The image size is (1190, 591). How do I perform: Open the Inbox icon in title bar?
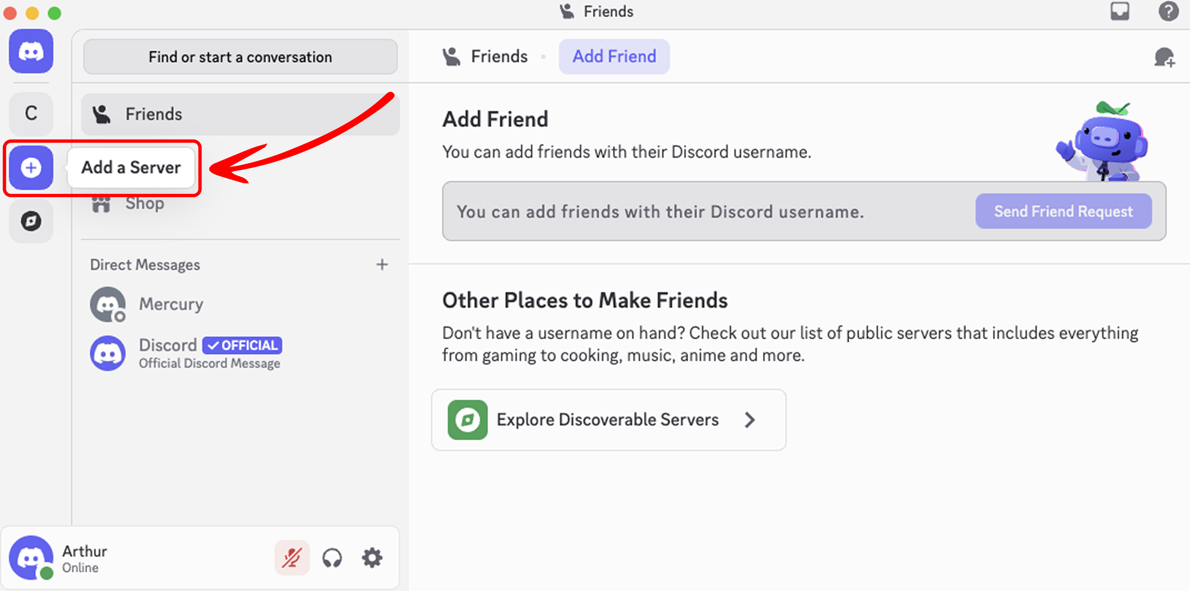pyautogui.click(x=1120, y=11)
